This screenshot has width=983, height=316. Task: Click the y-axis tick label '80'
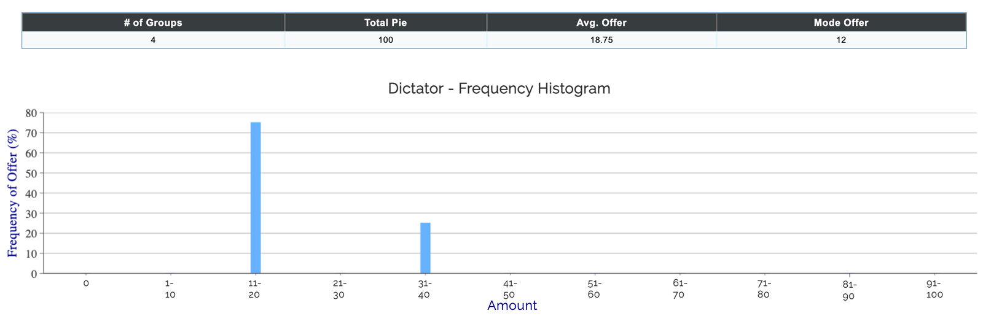click(31, 113)
